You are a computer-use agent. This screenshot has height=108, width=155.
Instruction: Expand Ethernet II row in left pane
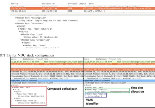click(x=11, y=72)
